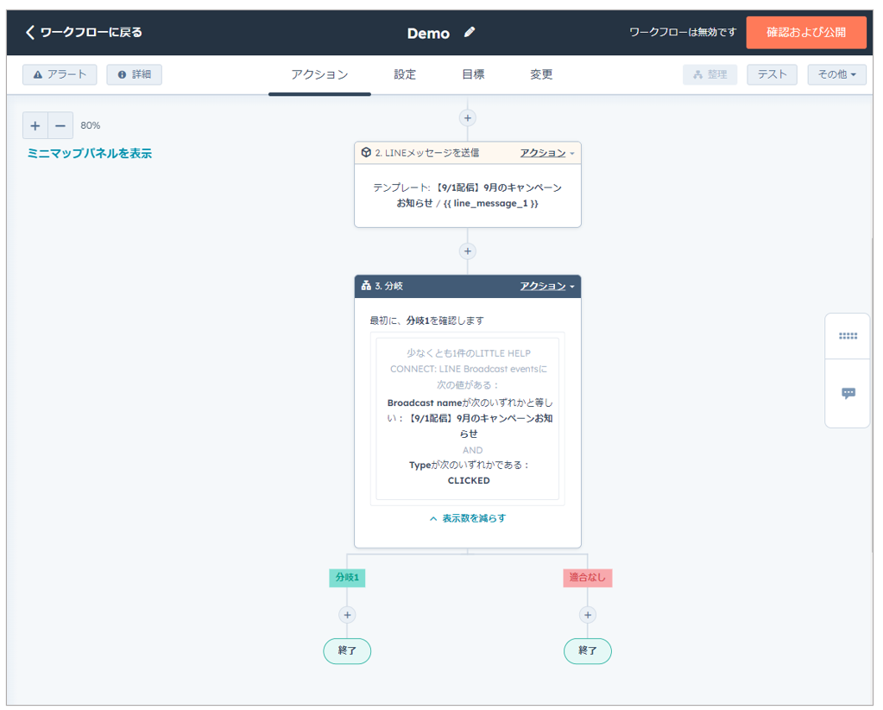Zoom in with the plus button

[x=35, y=125]
